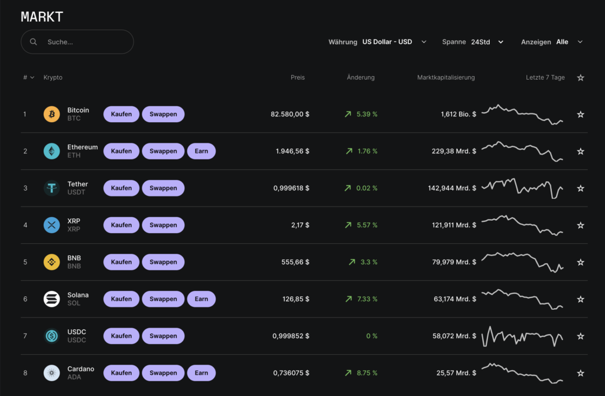Image resolution: width=605 pixels, height=396 pixels.
Task: Favorite USDC with its star
Action: click(x=580, y=336)
